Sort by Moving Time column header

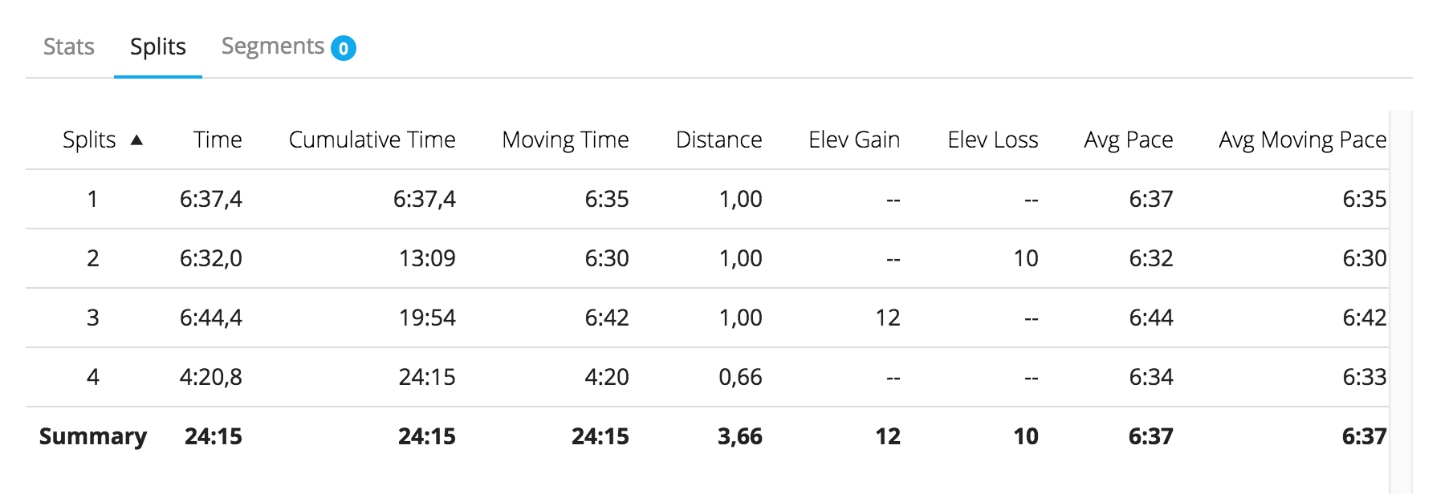click(x=565, y=140)
